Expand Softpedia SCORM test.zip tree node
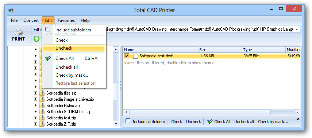Image resolution: width=312 pixels, height=138 pixels. point(35,111)
